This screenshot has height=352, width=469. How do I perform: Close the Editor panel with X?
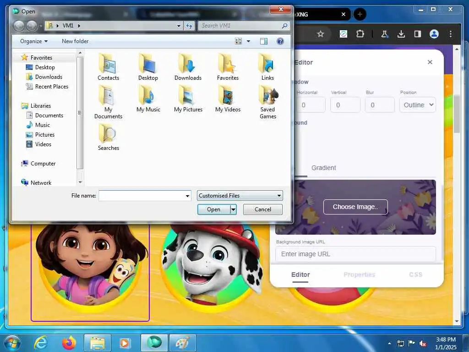[430, 62]
